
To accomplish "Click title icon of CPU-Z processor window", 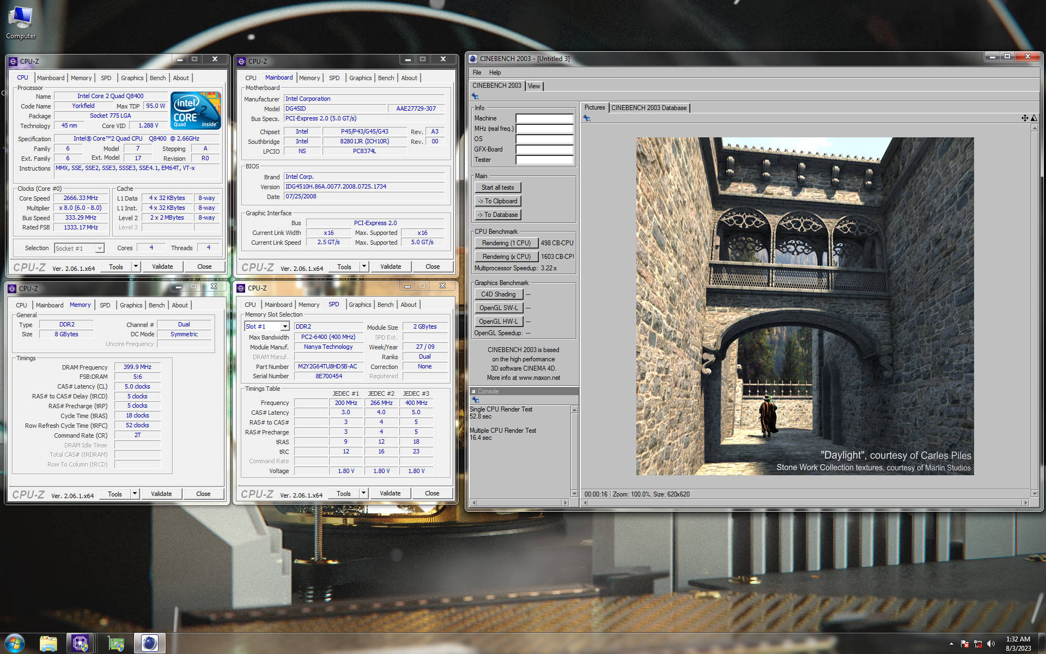I will pyautogui.click(x=13, y=62).
